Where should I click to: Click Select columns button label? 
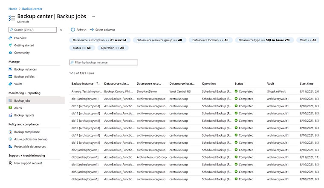tap(105, 30)
